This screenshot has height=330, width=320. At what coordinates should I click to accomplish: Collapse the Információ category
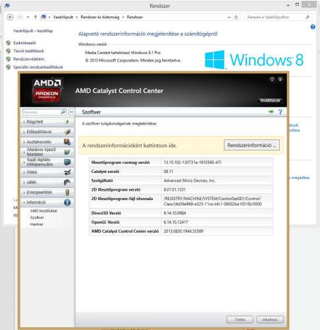pyautogui.click(x=24, y=203)
